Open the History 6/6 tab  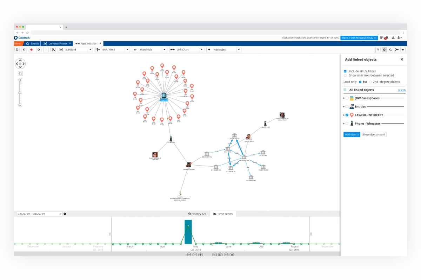click(197, 214)
